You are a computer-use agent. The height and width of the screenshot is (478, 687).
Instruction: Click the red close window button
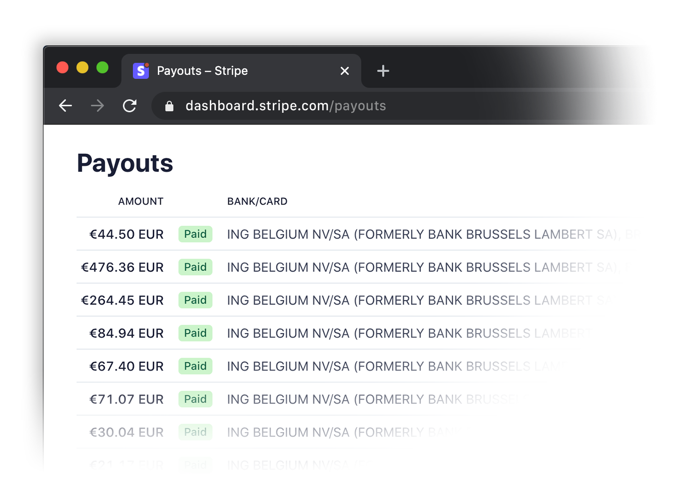click(x=62, y=67)
